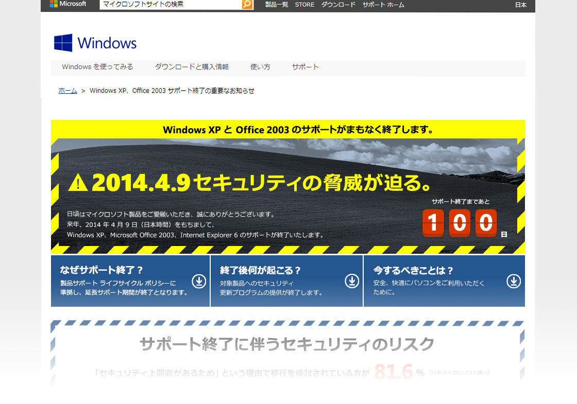Image resolution: width=577 pixels, height=404 pixels.
Task: Click サポート終了まであと label
Action: pos(461,201)
